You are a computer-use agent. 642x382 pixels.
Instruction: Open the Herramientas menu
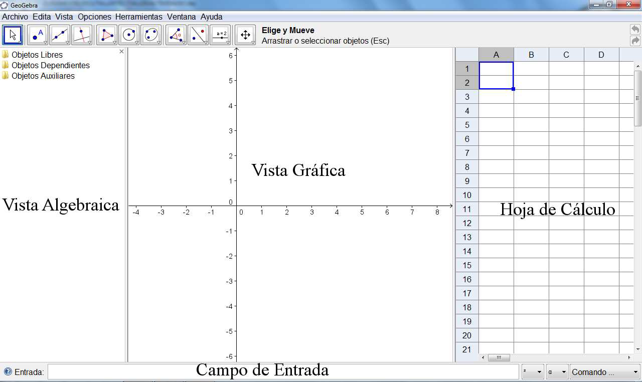[x=139, y=17]
